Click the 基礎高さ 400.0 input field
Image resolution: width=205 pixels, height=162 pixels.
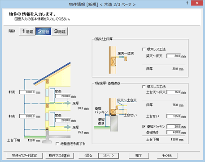coord(174,132)
